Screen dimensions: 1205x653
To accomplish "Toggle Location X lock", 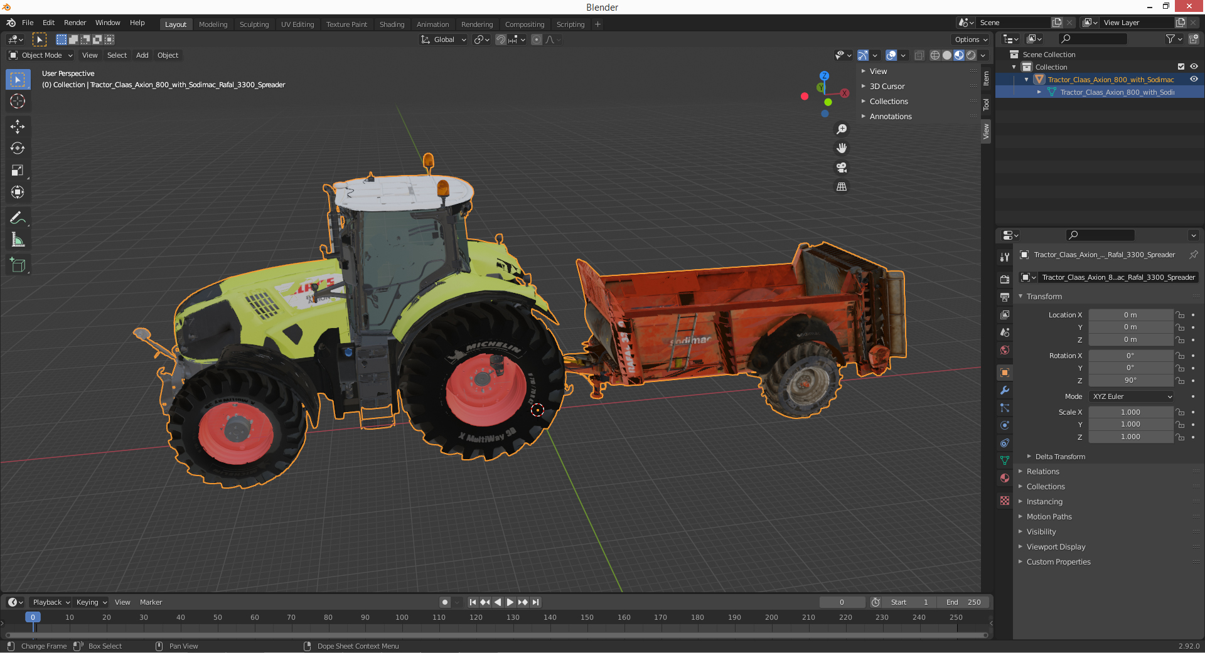I will pyautogui.click(x=1181, y=315).
